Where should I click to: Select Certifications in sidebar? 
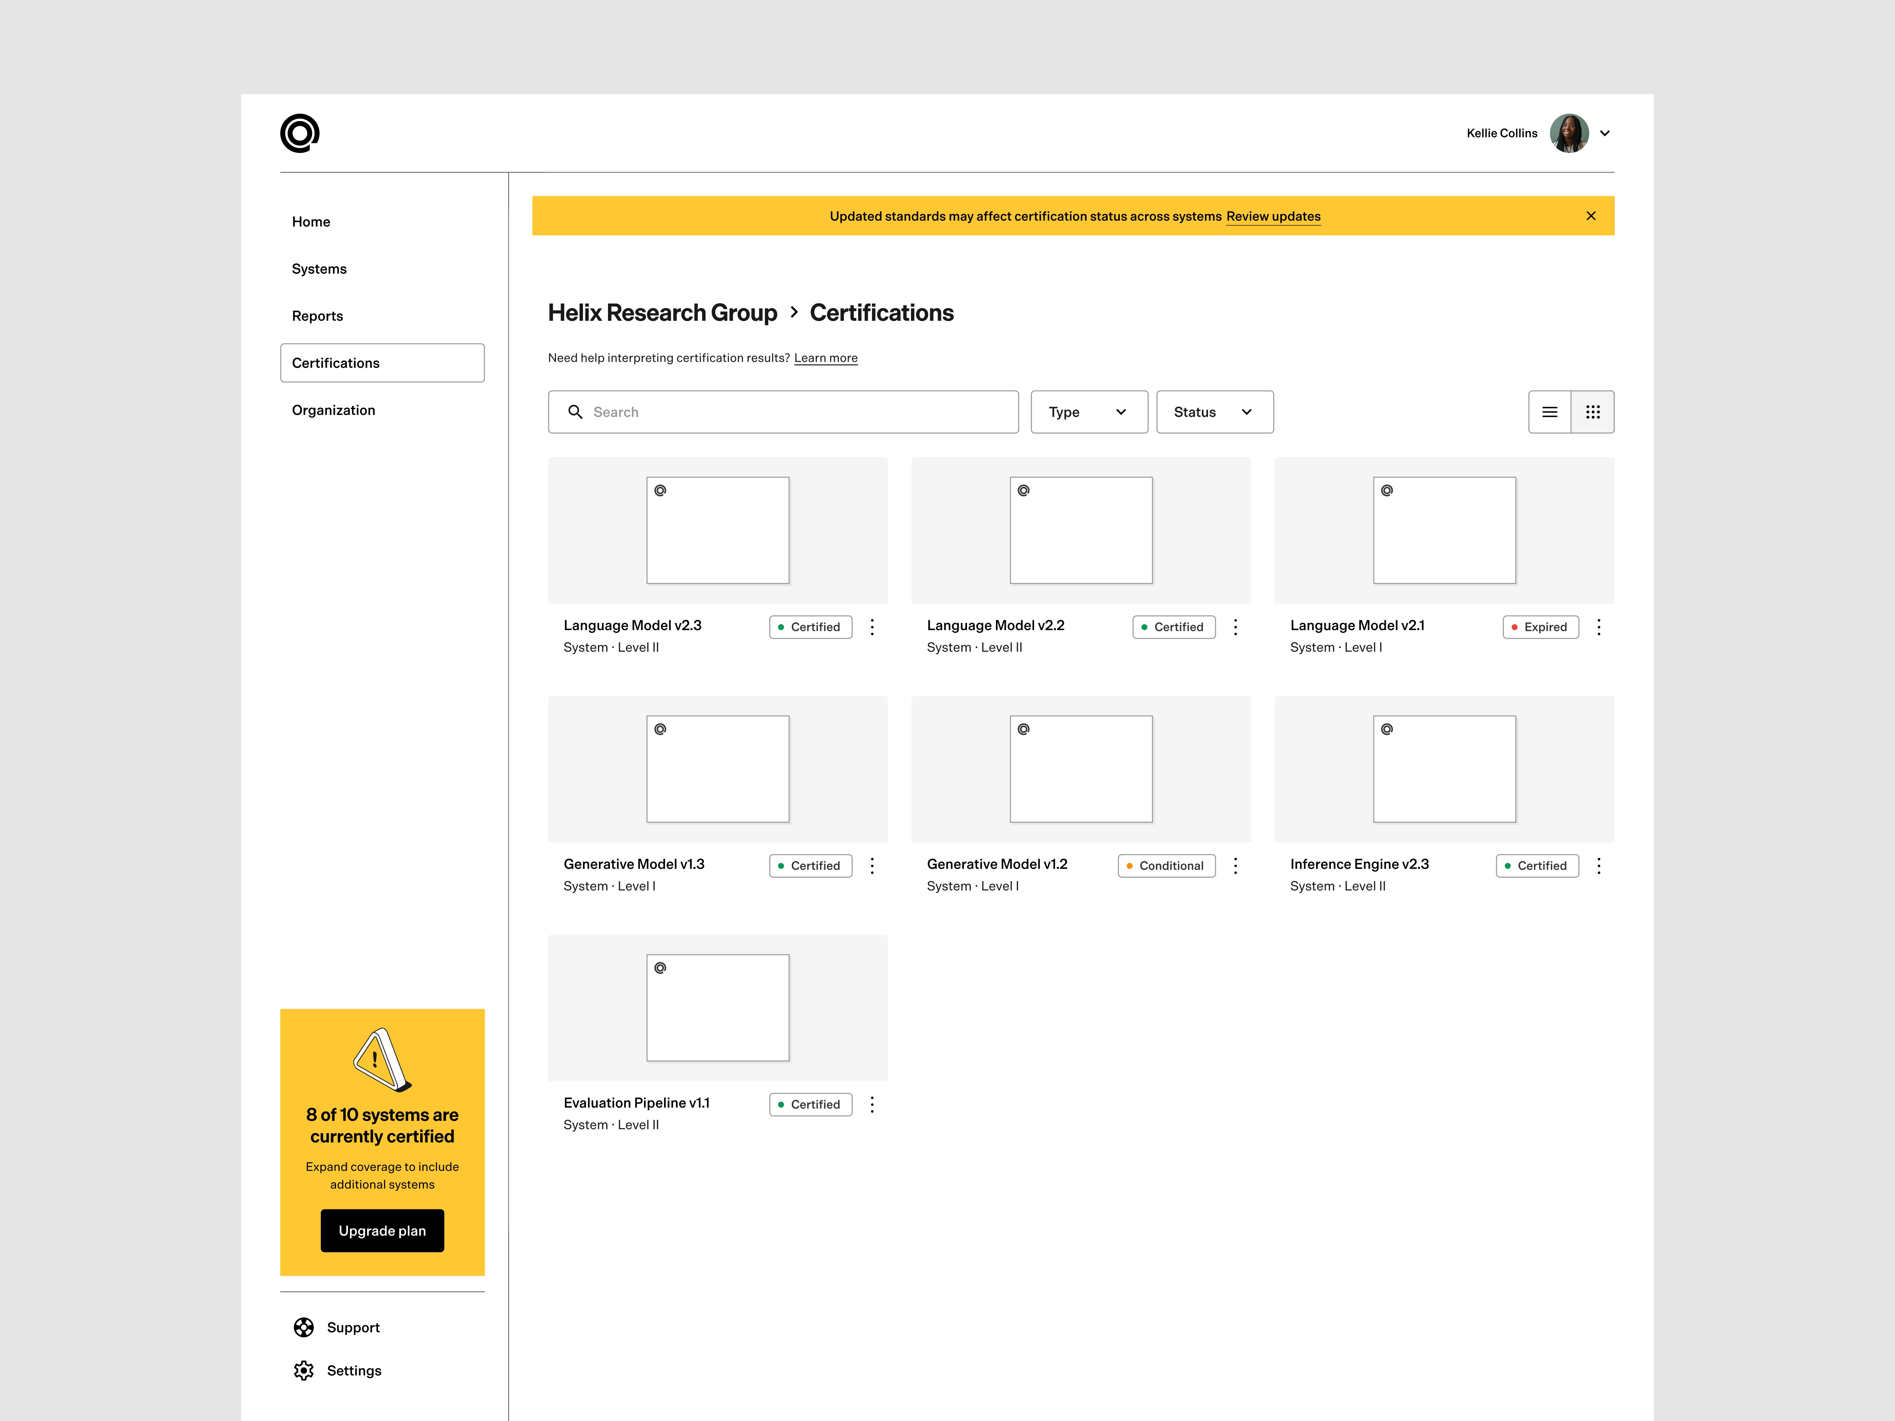(x=382, y=363)
